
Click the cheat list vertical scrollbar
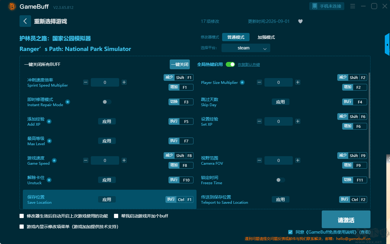[x=370, y=125]
